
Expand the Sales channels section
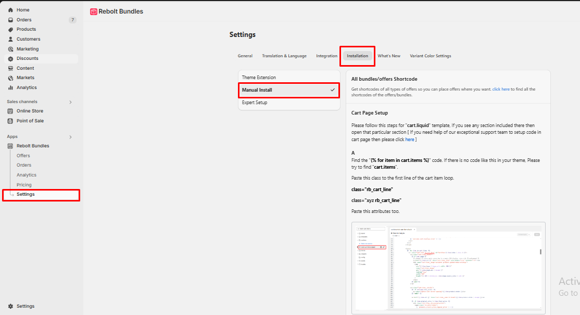(70, 102)
